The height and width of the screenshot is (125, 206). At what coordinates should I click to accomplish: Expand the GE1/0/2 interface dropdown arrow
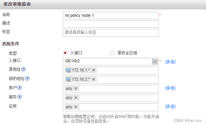coord(155,61)
